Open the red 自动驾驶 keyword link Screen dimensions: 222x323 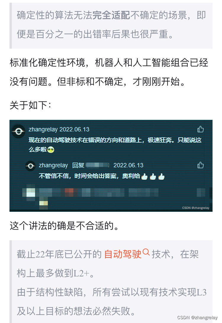click(123, 254)
